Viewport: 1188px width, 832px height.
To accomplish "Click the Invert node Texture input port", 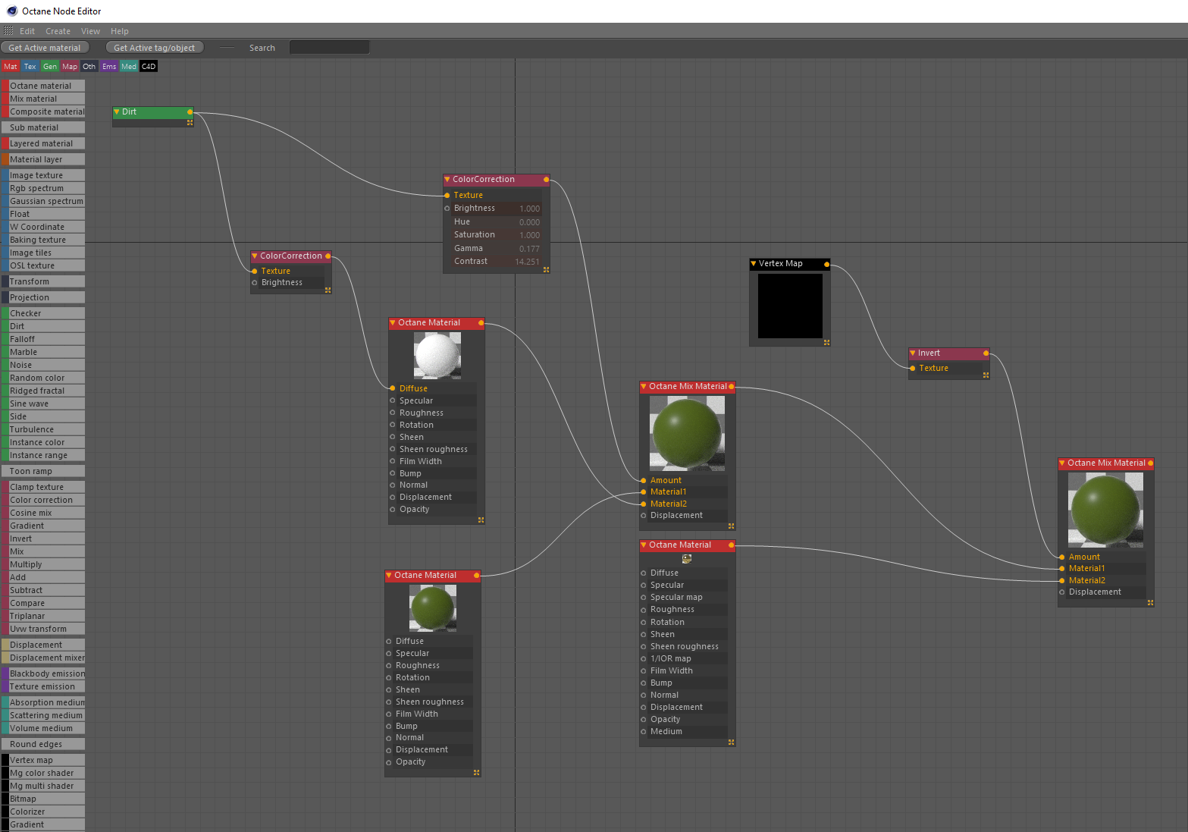I will click(913, 369).
